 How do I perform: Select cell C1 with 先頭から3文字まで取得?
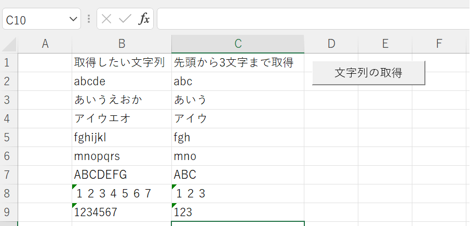pos(238,63)
